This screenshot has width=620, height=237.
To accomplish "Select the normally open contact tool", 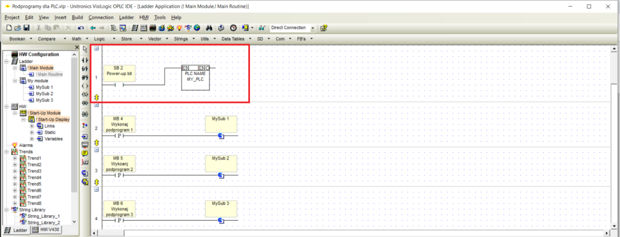I will [85, 60].
